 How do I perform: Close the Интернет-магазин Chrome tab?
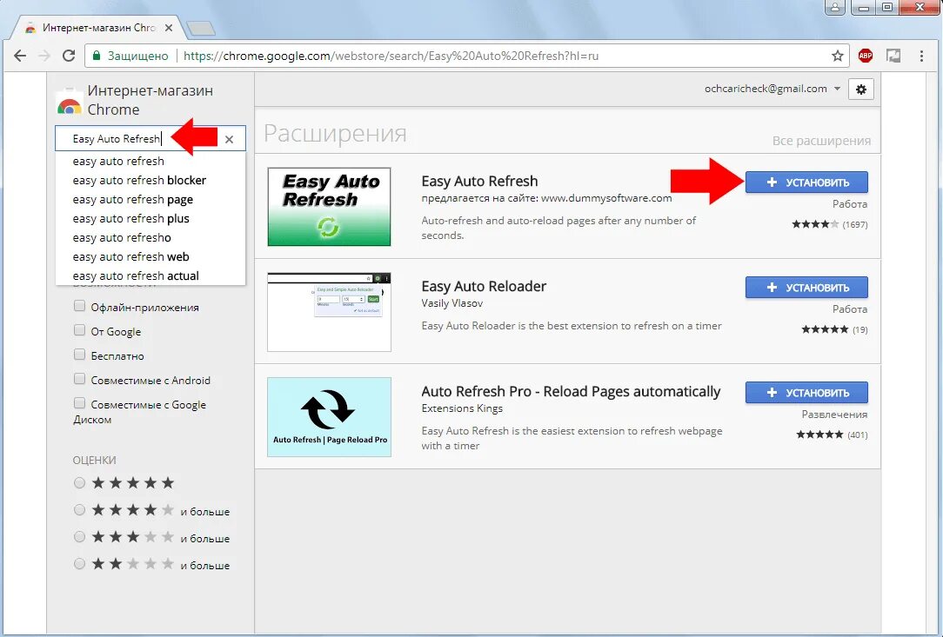point(169,28)
